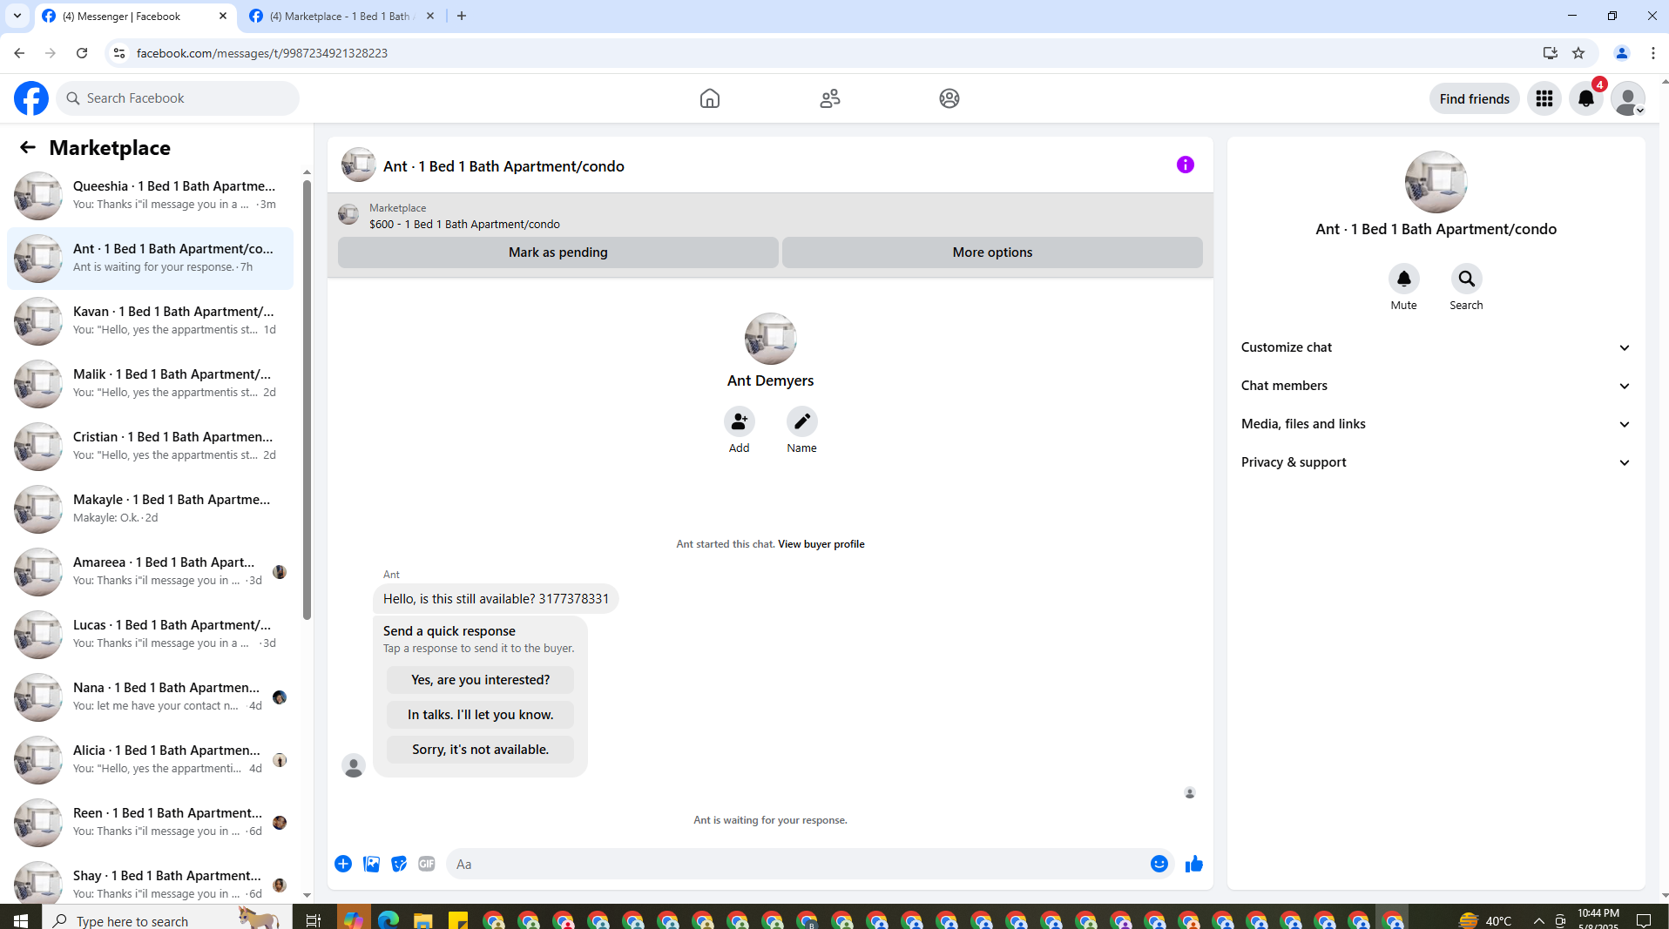Open More options for the listing
The height and width of the screenshot is (929, 1669).
point(992,252)
